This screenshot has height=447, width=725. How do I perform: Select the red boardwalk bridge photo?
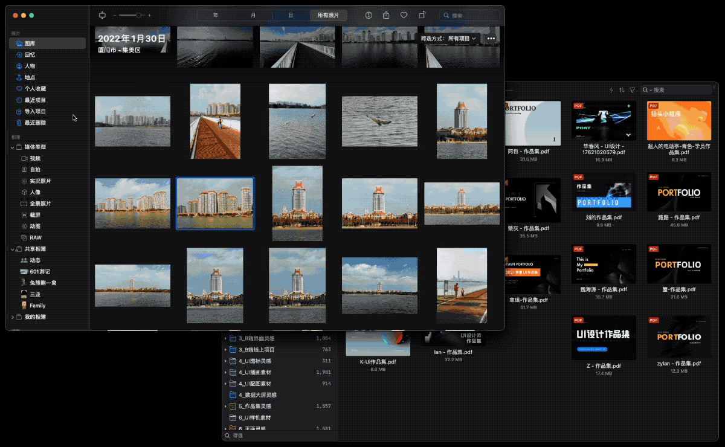[215, 121]
